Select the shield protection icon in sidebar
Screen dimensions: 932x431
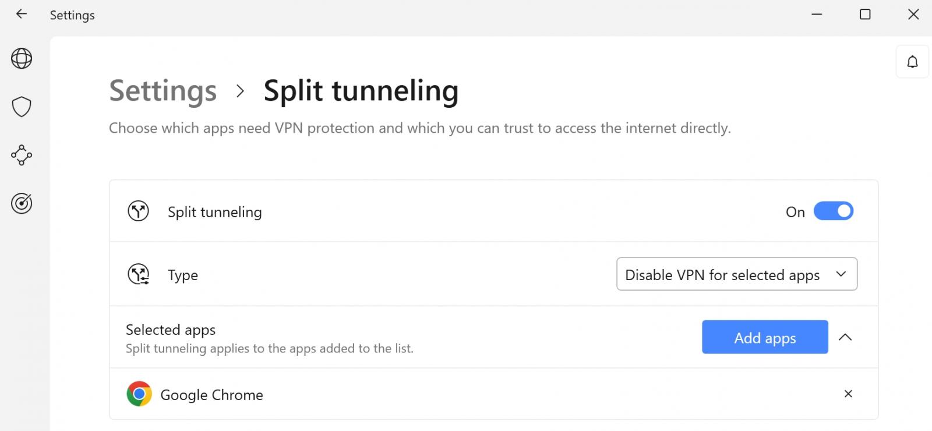pyautogui.click(x=21, y=107)
